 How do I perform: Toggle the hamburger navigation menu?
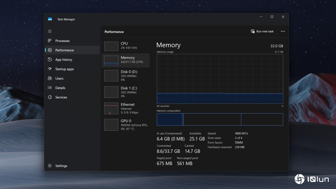[x=50, y=31]
